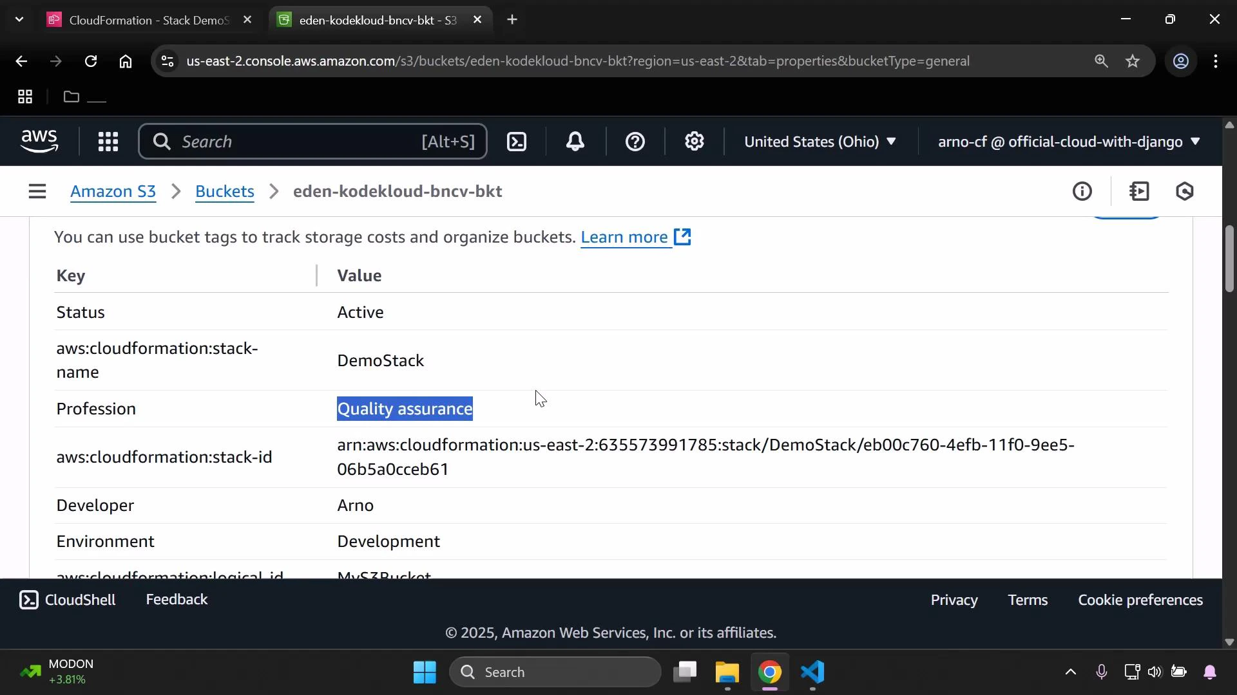Open the AWS support help icon
The width and height of the screenshot is (1237, 695).
(x=635, y=142)
